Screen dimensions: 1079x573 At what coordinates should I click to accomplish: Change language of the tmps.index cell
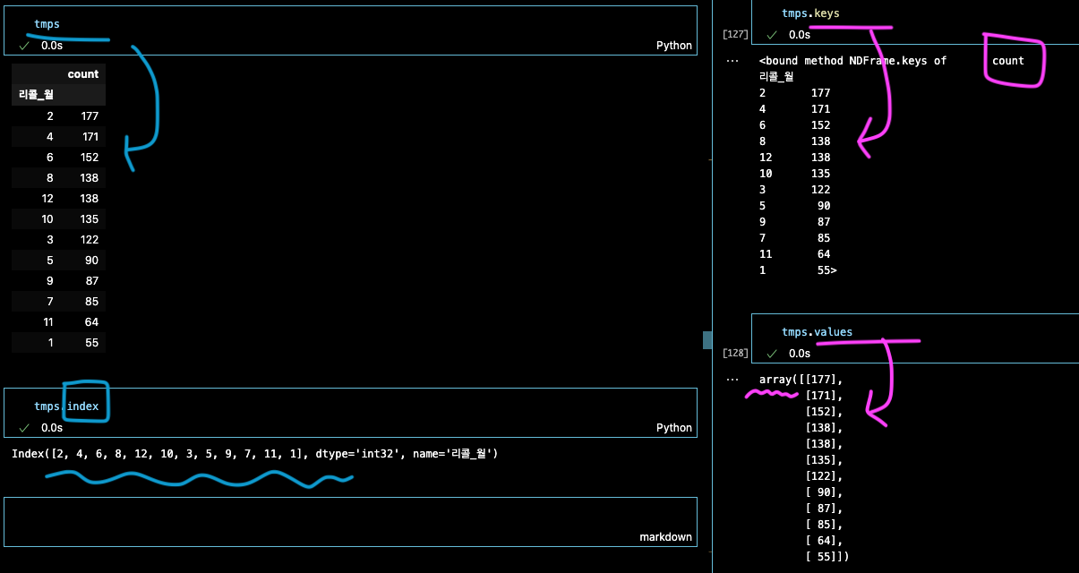pyautogui.click(x=674, y=428)
